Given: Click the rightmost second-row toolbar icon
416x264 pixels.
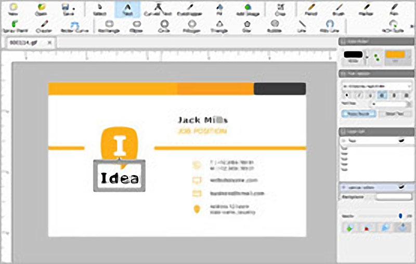Looking at the screenshot, I should coord(393,27).
